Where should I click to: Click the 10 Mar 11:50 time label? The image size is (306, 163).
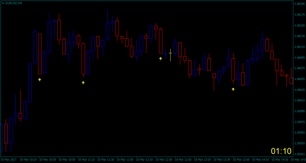pos(125,160)
